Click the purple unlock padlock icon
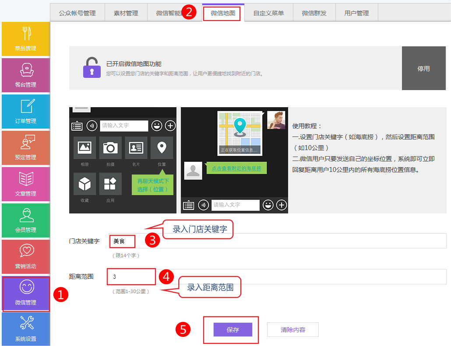Image resolution: width=451 pixels, height=346 pixels. point(92,68)
